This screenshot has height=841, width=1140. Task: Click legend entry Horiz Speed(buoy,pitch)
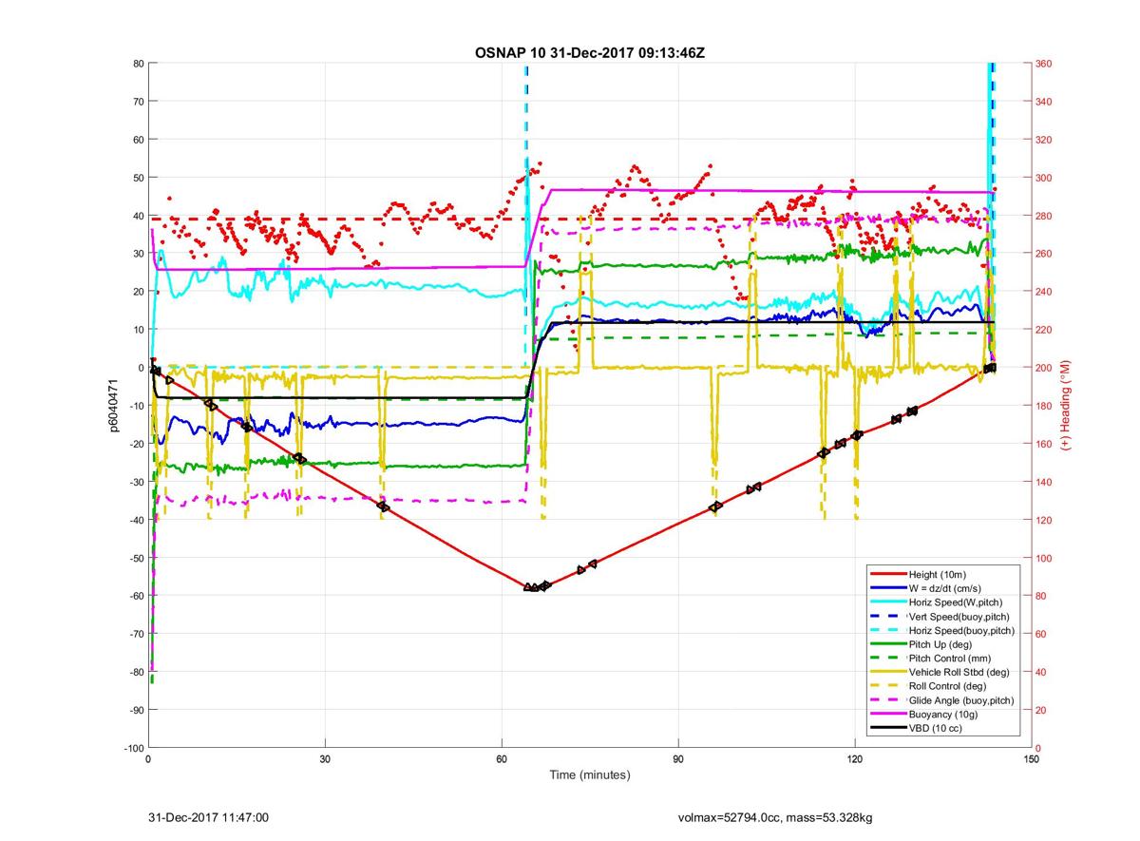[962, 630]
